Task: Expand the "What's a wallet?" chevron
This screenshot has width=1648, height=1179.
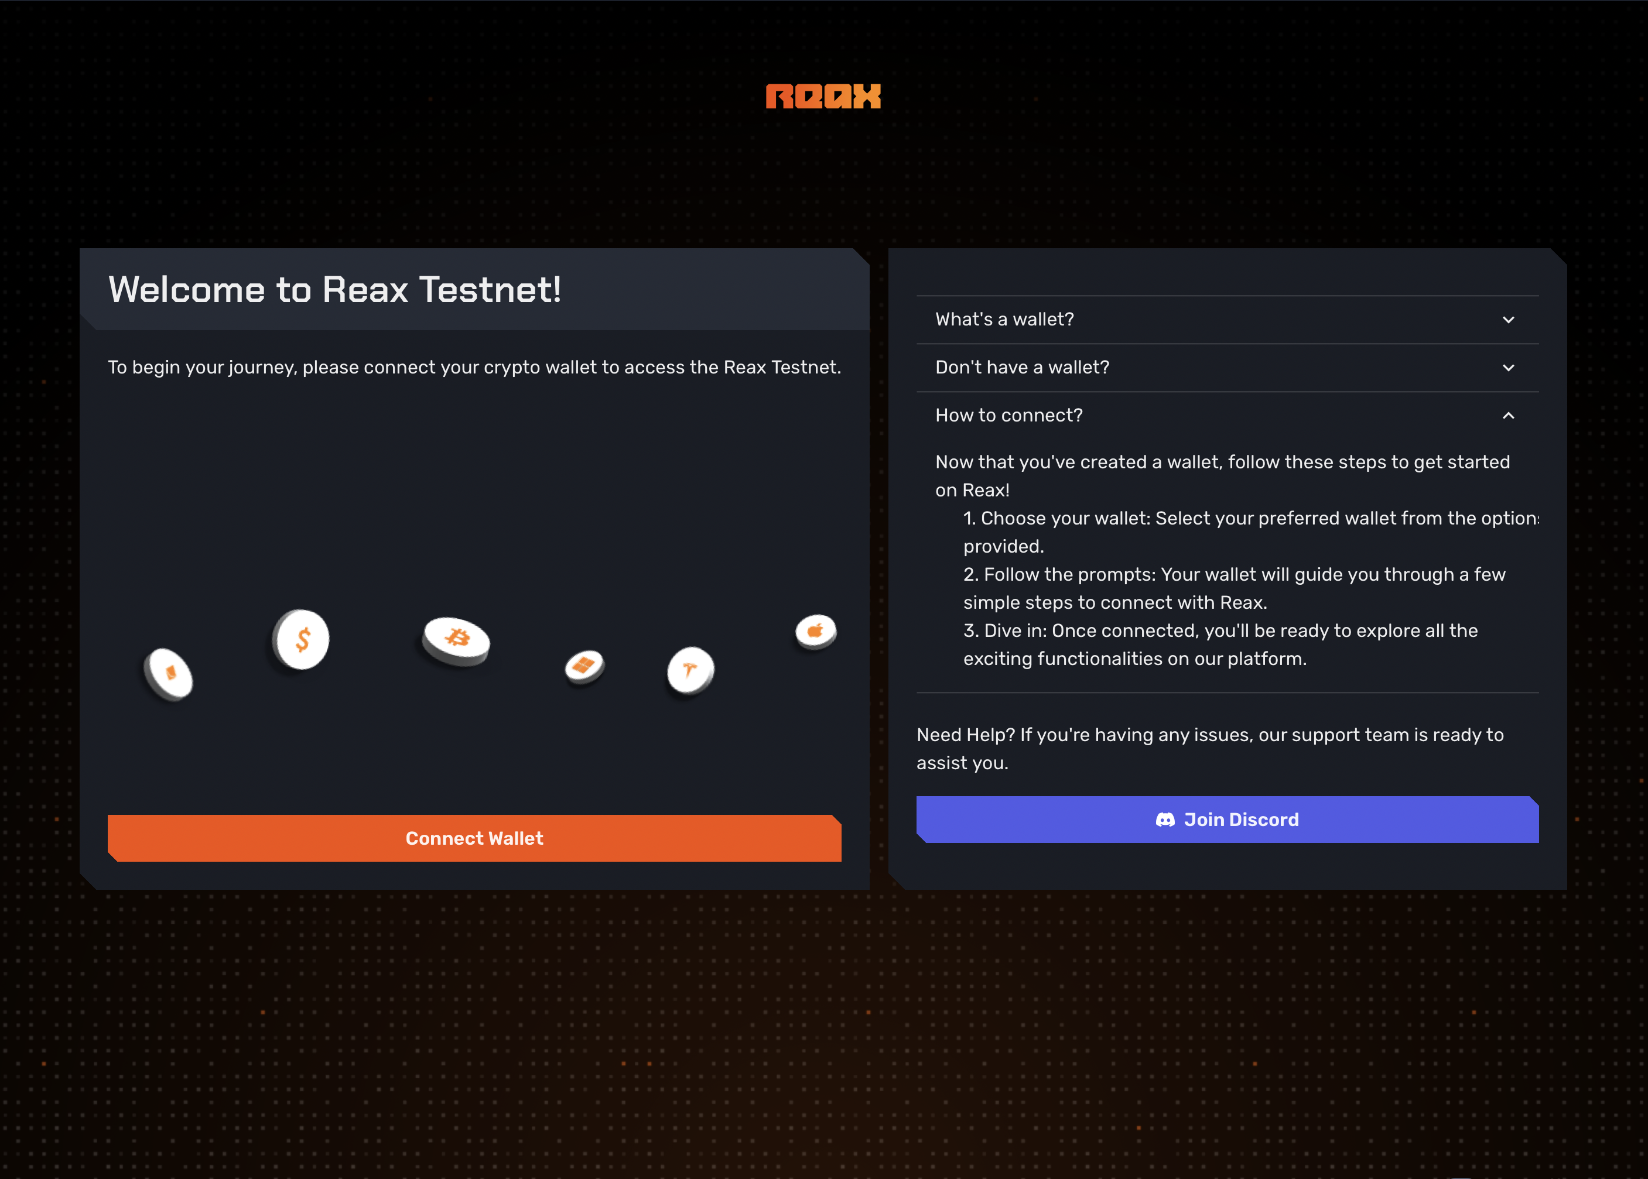Action: pos(1508,320)
